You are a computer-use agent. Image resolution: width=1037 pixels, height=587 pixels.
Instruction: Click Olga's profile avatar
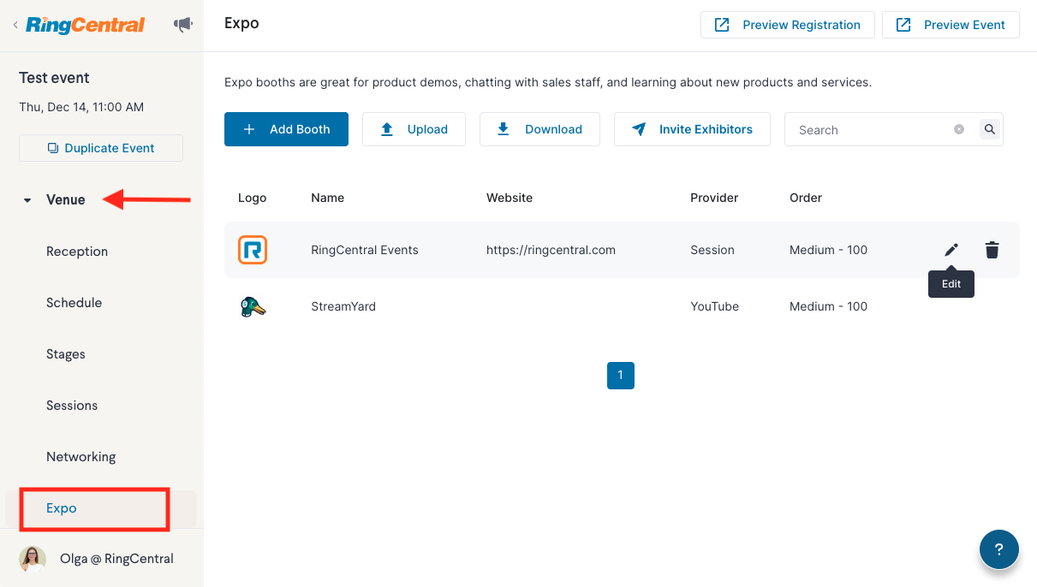pos(33,559)
